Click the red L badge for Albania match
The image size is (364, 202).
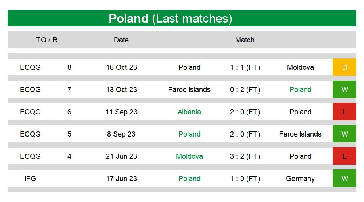coord(344,112)
